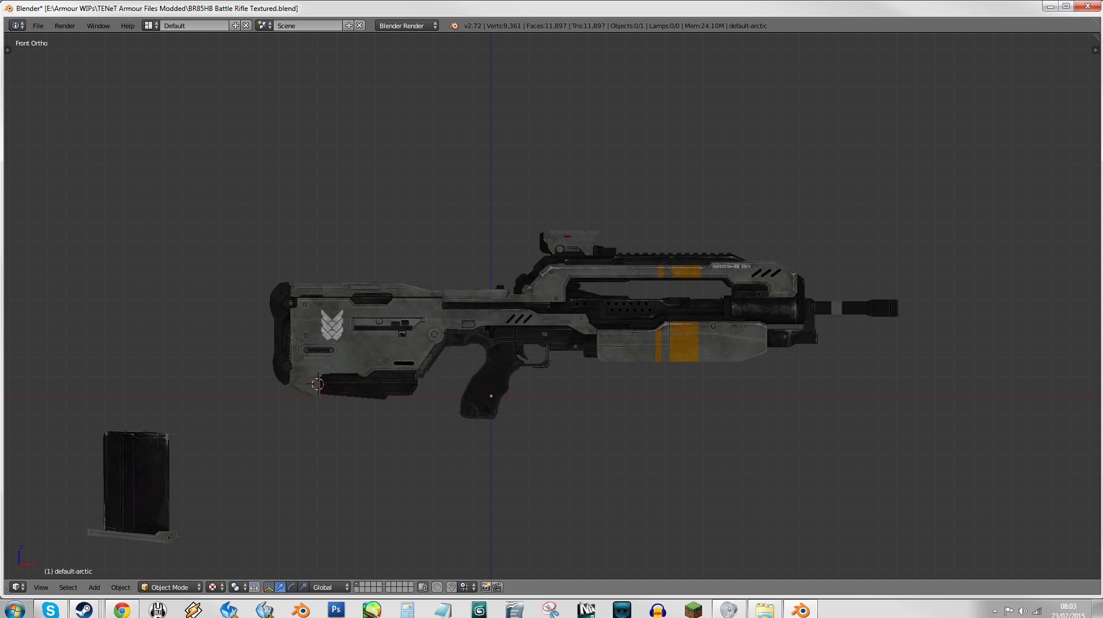Select the translate manipulator arrow
The image size is (1103, 618).
(280, 587)
